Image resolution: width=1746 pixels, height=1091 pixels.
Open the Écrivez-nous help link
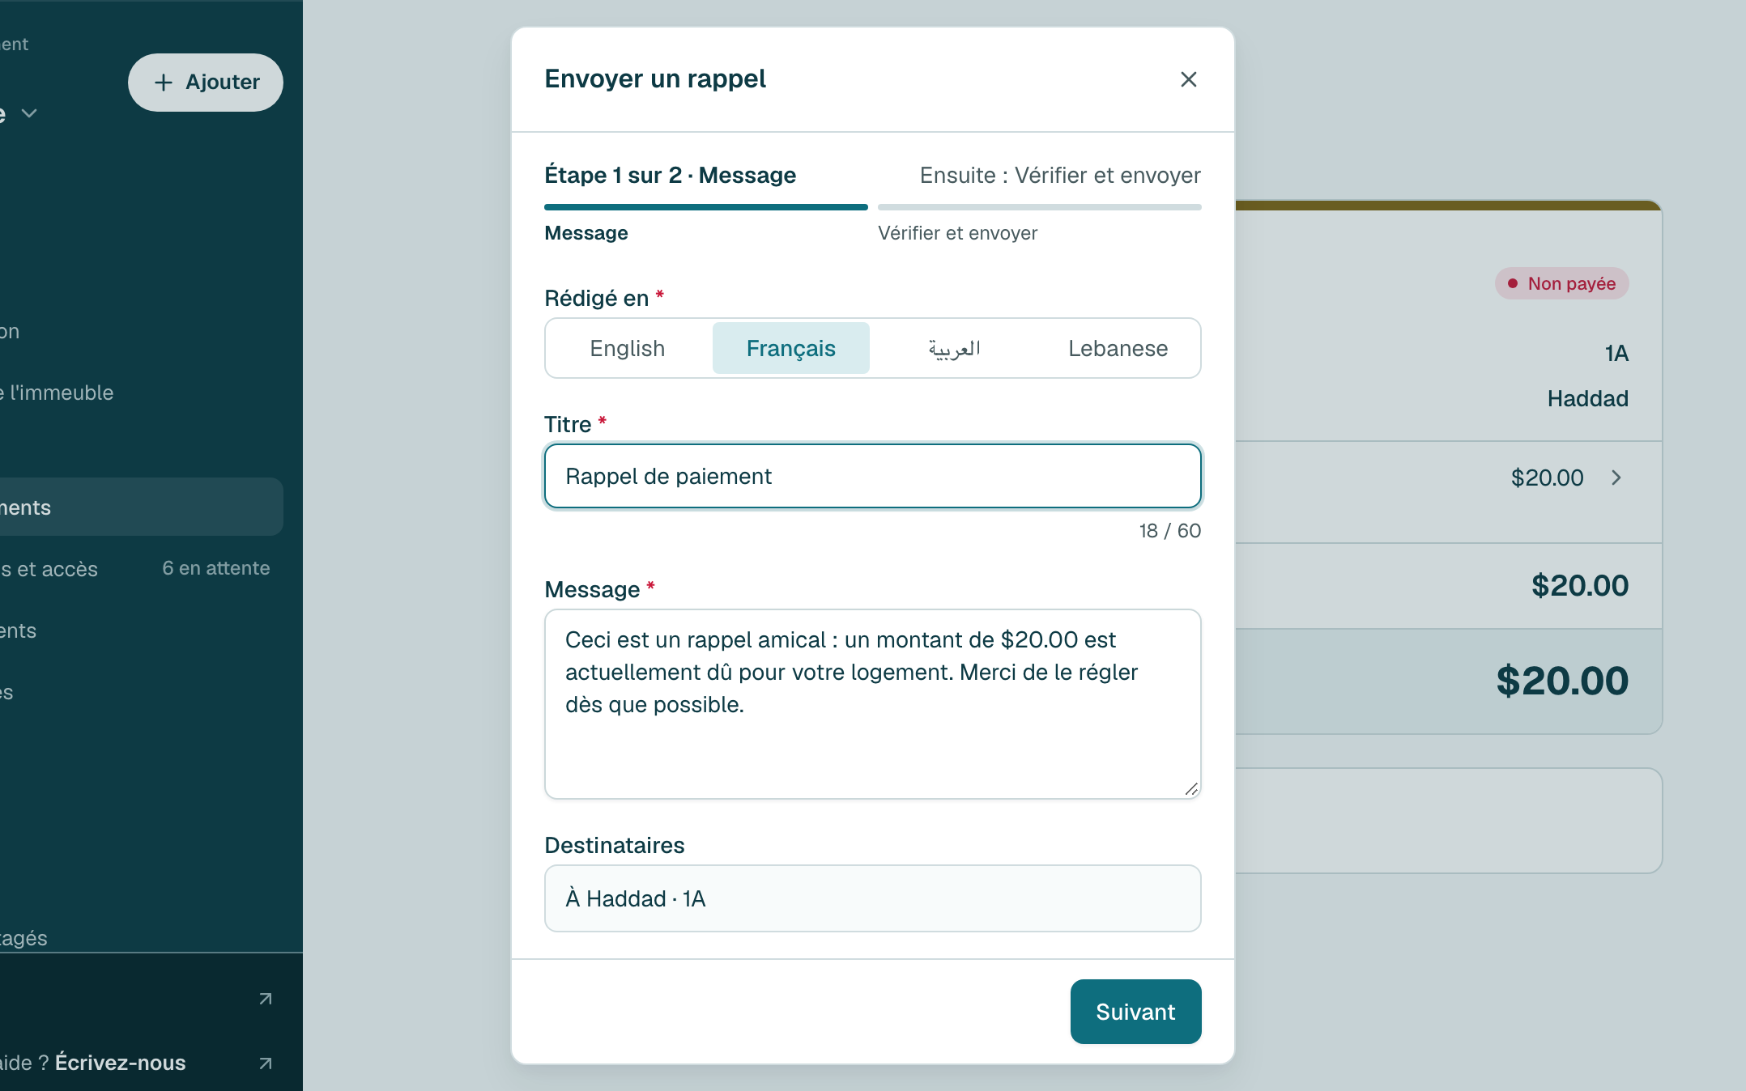[120, 1063]
